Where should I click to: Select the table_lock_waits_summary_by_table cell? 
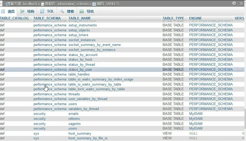pos(97,89)
